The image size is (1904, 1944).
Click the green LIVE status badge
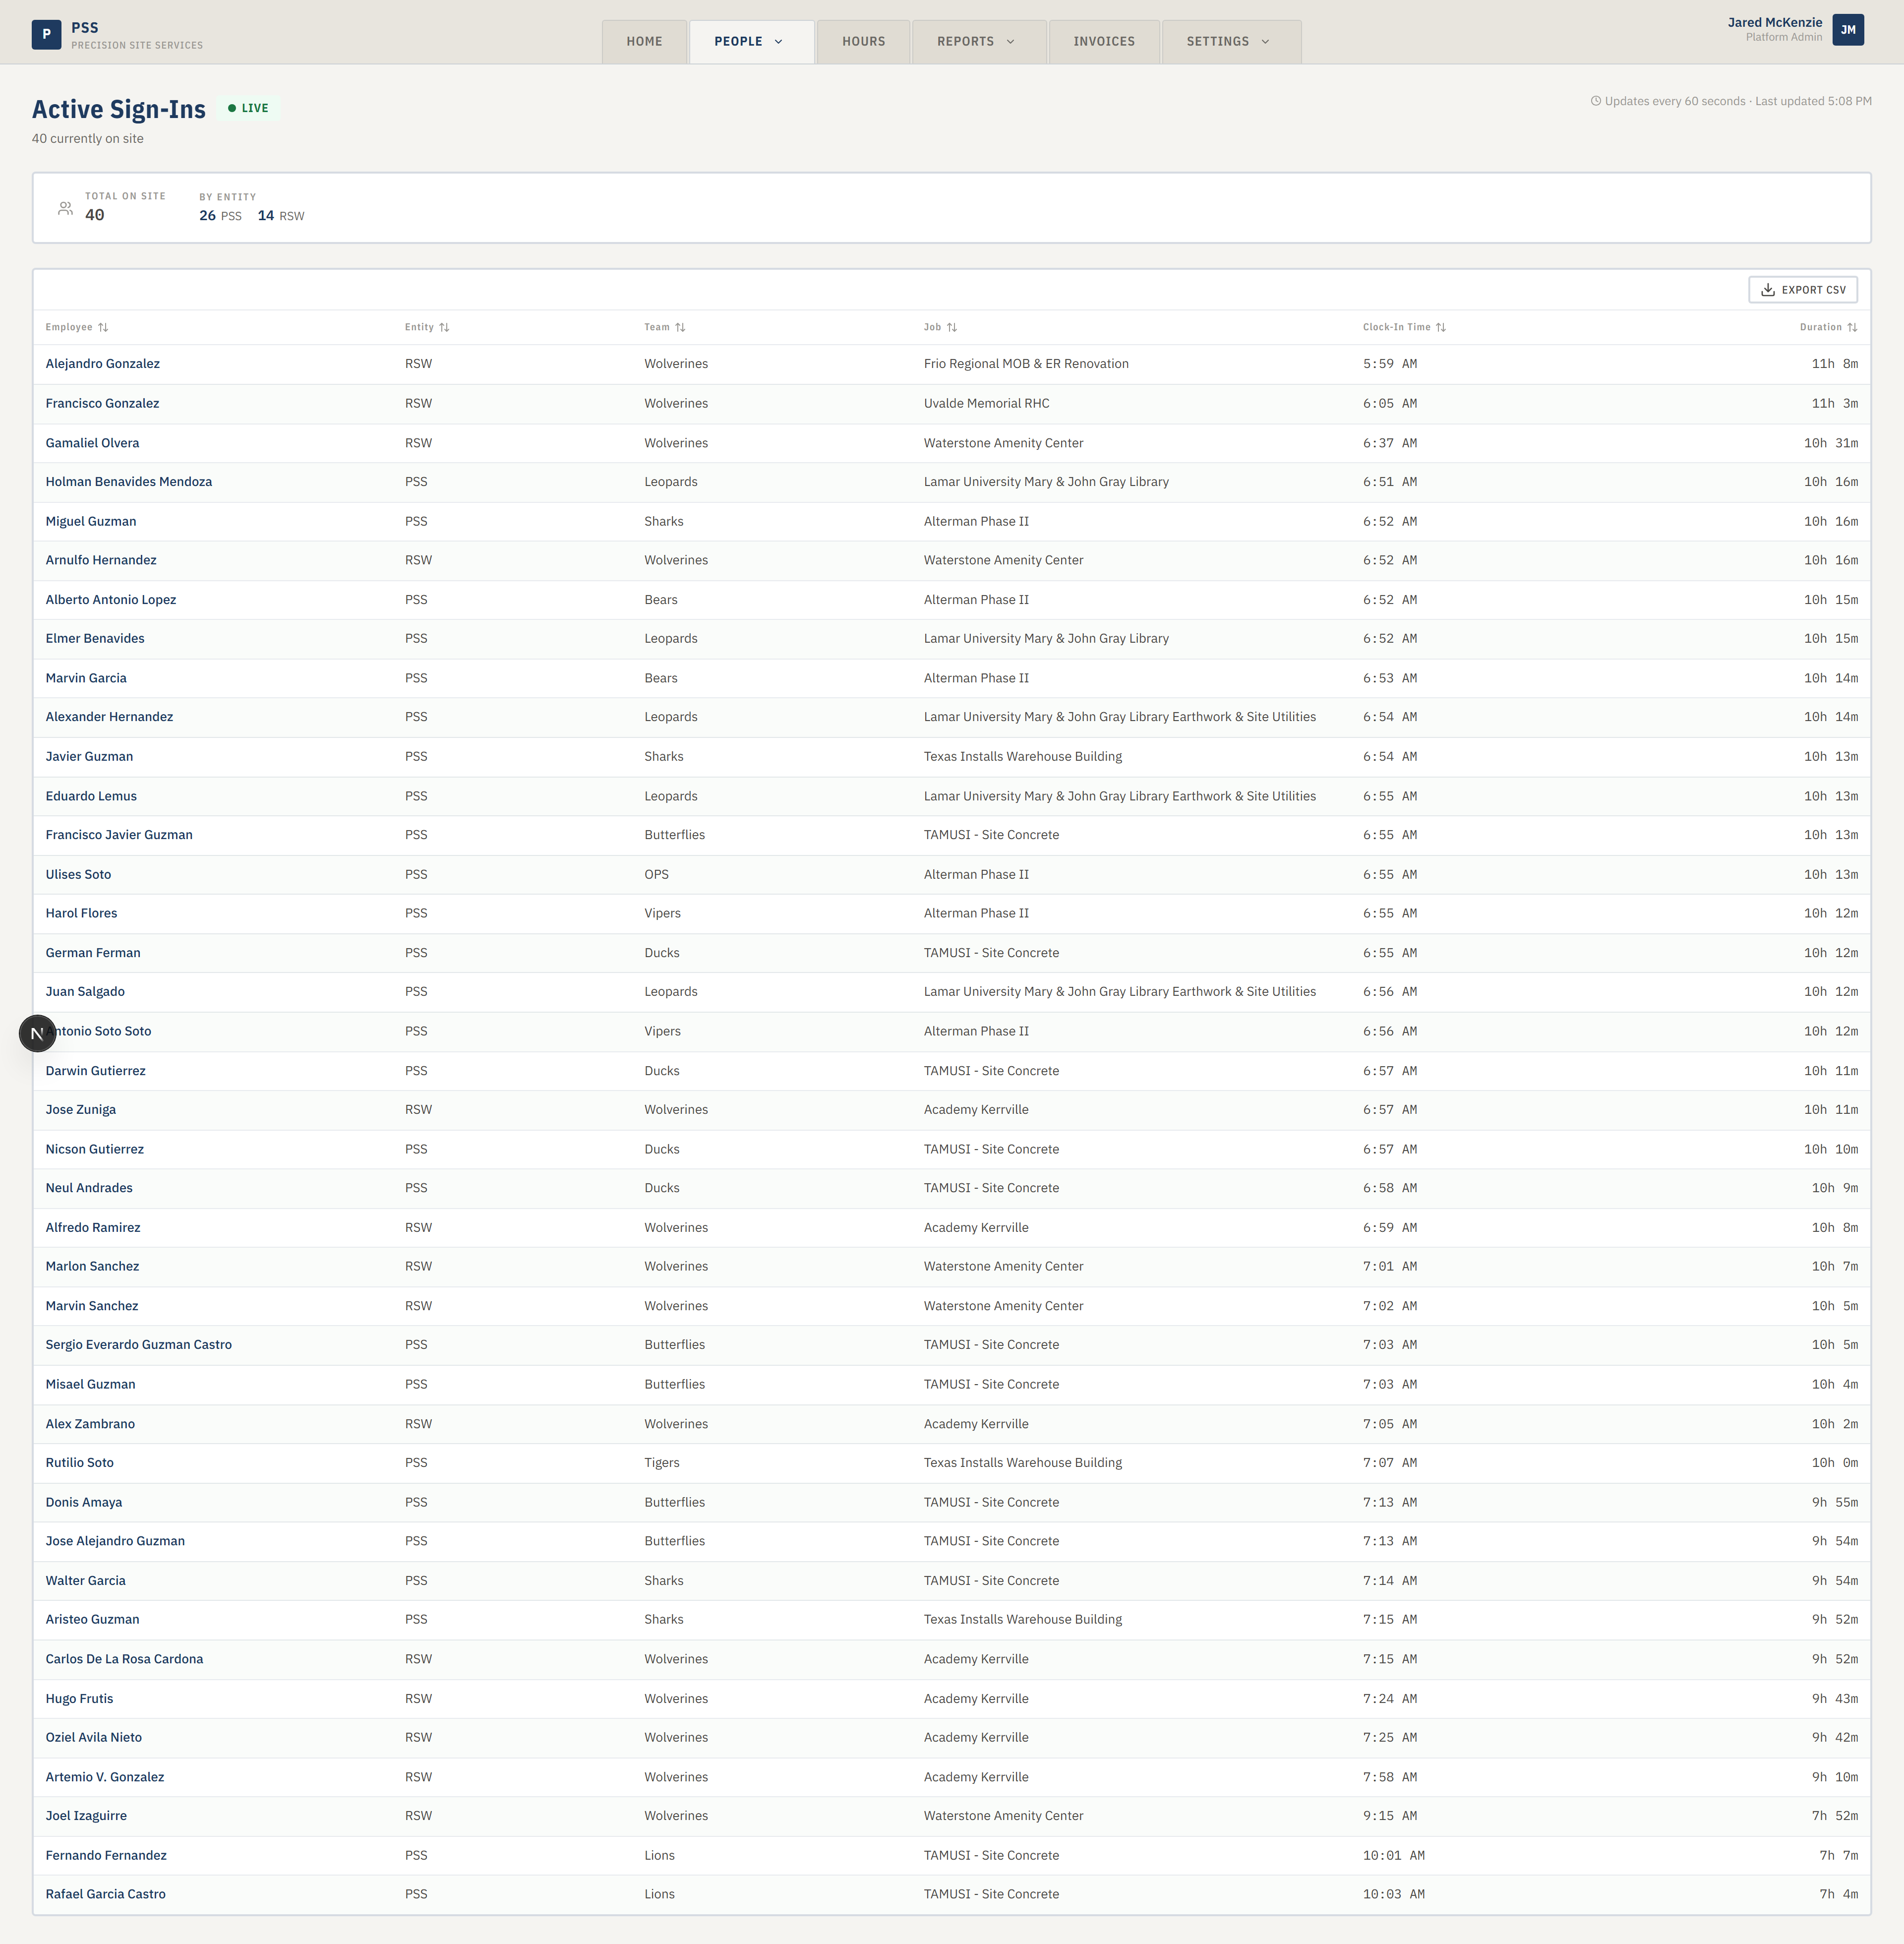(248, 108)
